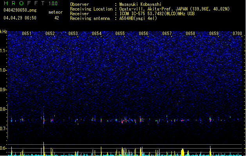Click the meteor count label
The height and width of the screenshot is (156, 246).
[56, 12]
